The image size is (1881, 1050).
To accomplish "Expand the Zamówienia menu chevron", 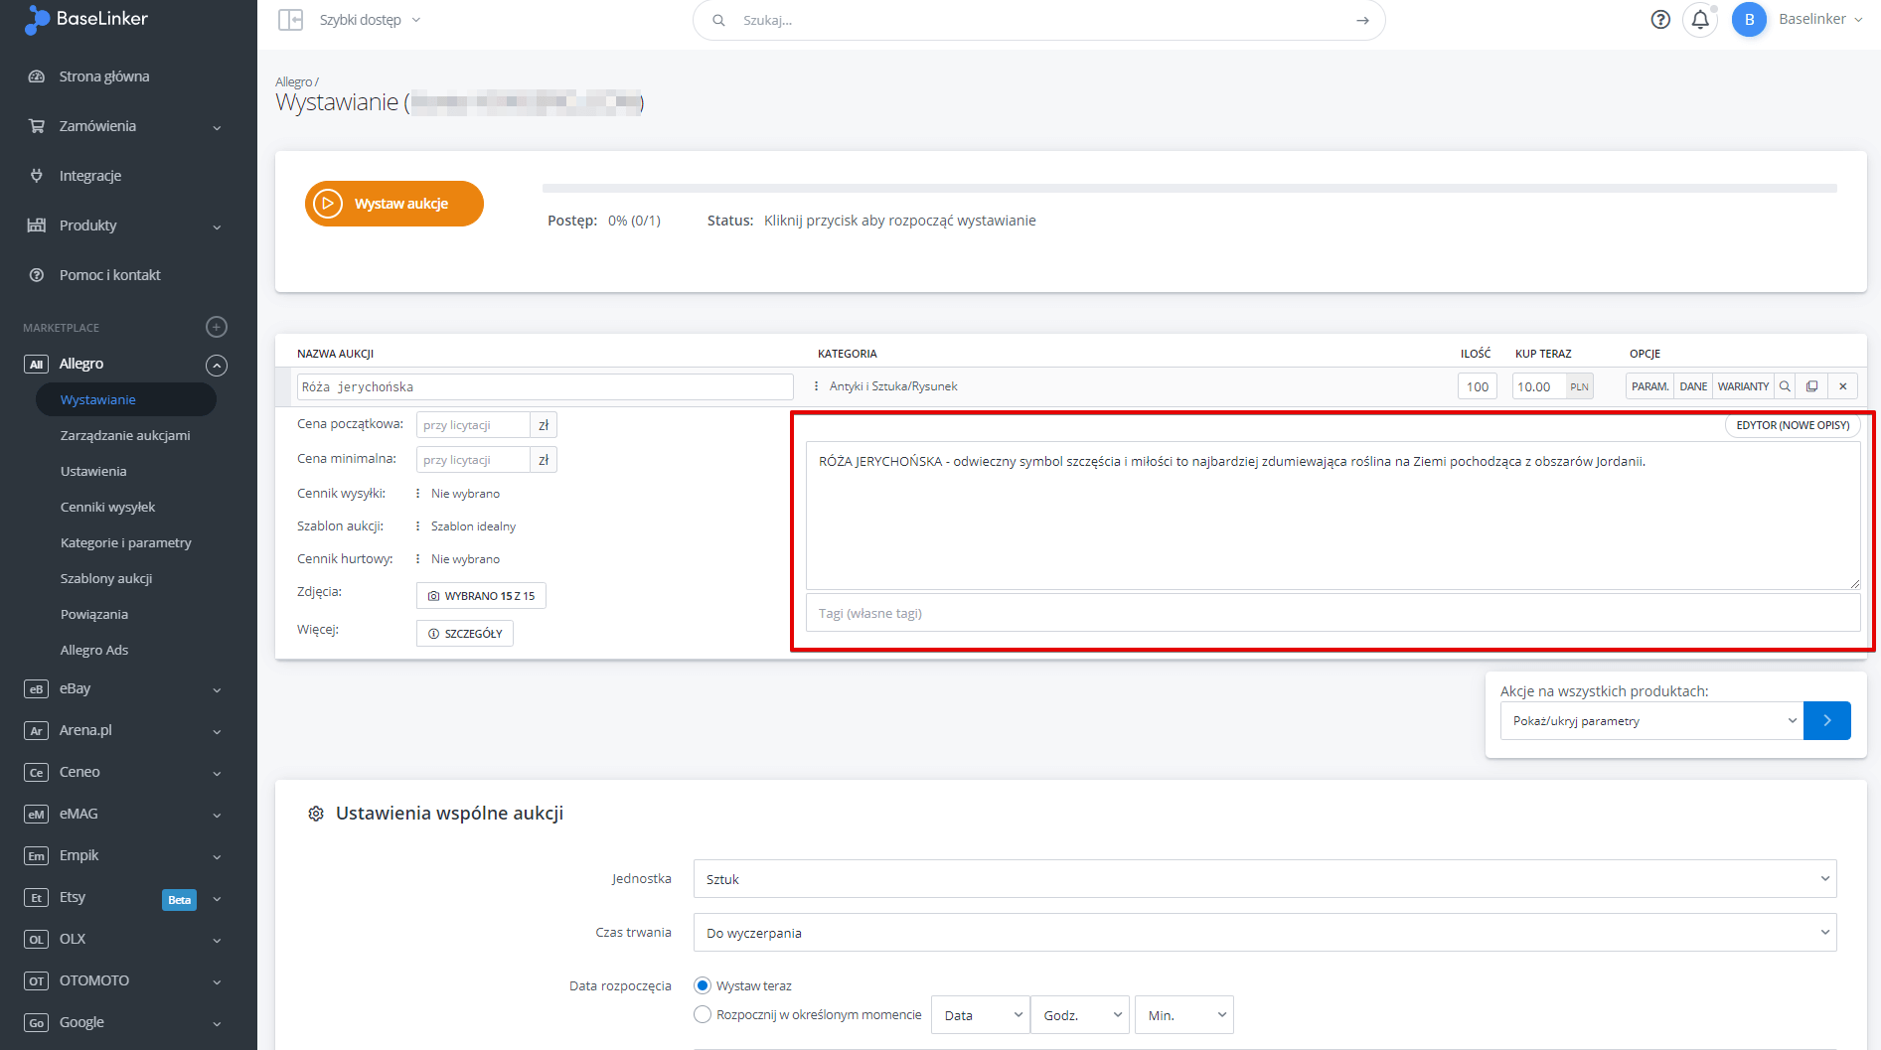I will pyautogui.click(x=217, y=127).
